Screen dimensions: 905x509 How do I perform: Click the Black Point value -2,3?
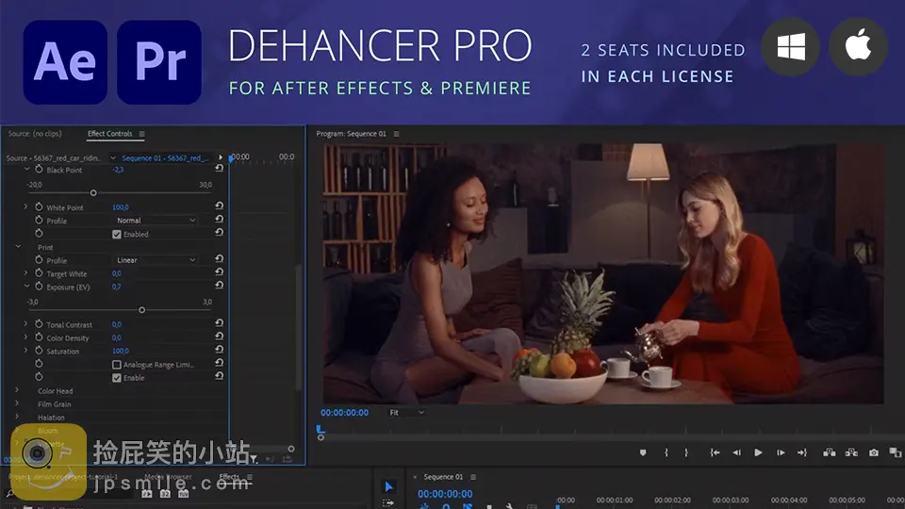point(119,170)
